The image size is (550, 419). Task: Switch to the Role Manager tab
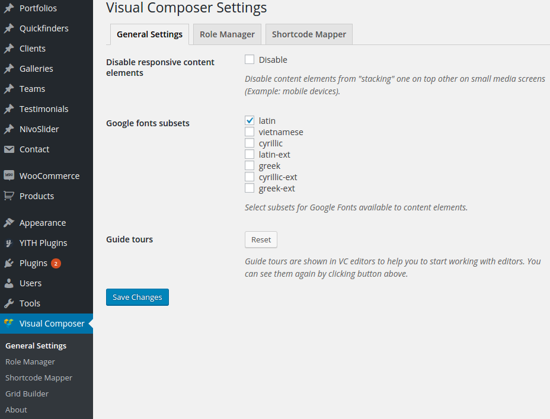[x=227, y=34]
